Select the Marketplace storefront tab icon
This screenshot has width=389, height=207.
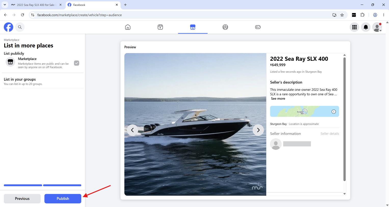point(193,27)
